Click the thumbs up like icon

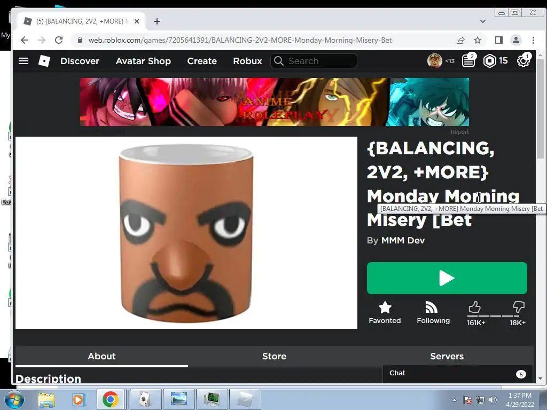474,307
